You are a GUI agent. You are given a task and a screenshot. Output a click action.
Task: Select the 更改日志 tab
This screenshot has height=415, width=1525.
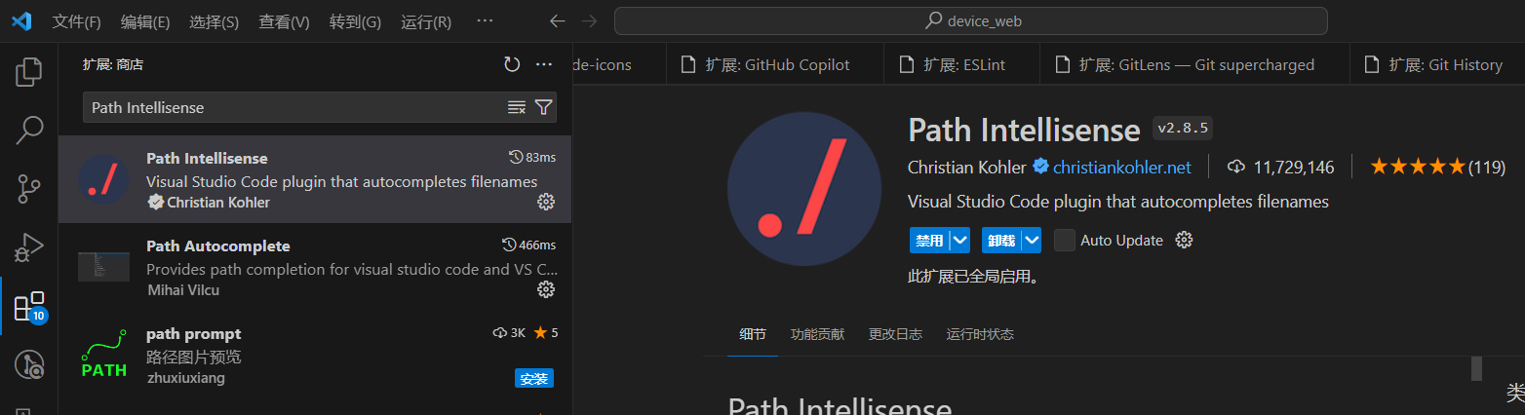895,334
